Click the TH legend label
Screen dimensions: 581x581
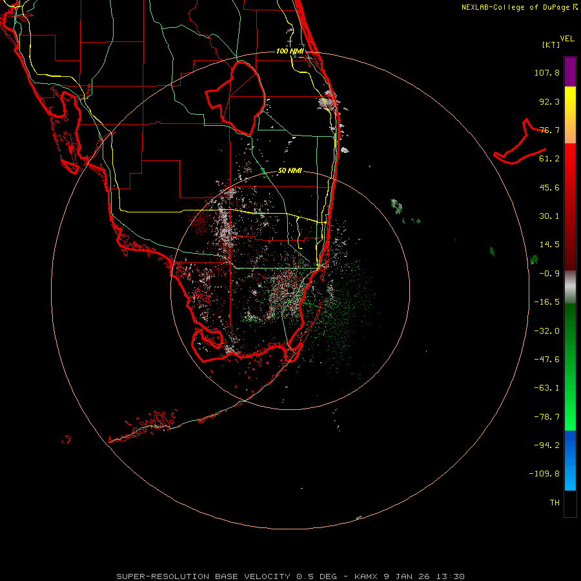[555, 503]
